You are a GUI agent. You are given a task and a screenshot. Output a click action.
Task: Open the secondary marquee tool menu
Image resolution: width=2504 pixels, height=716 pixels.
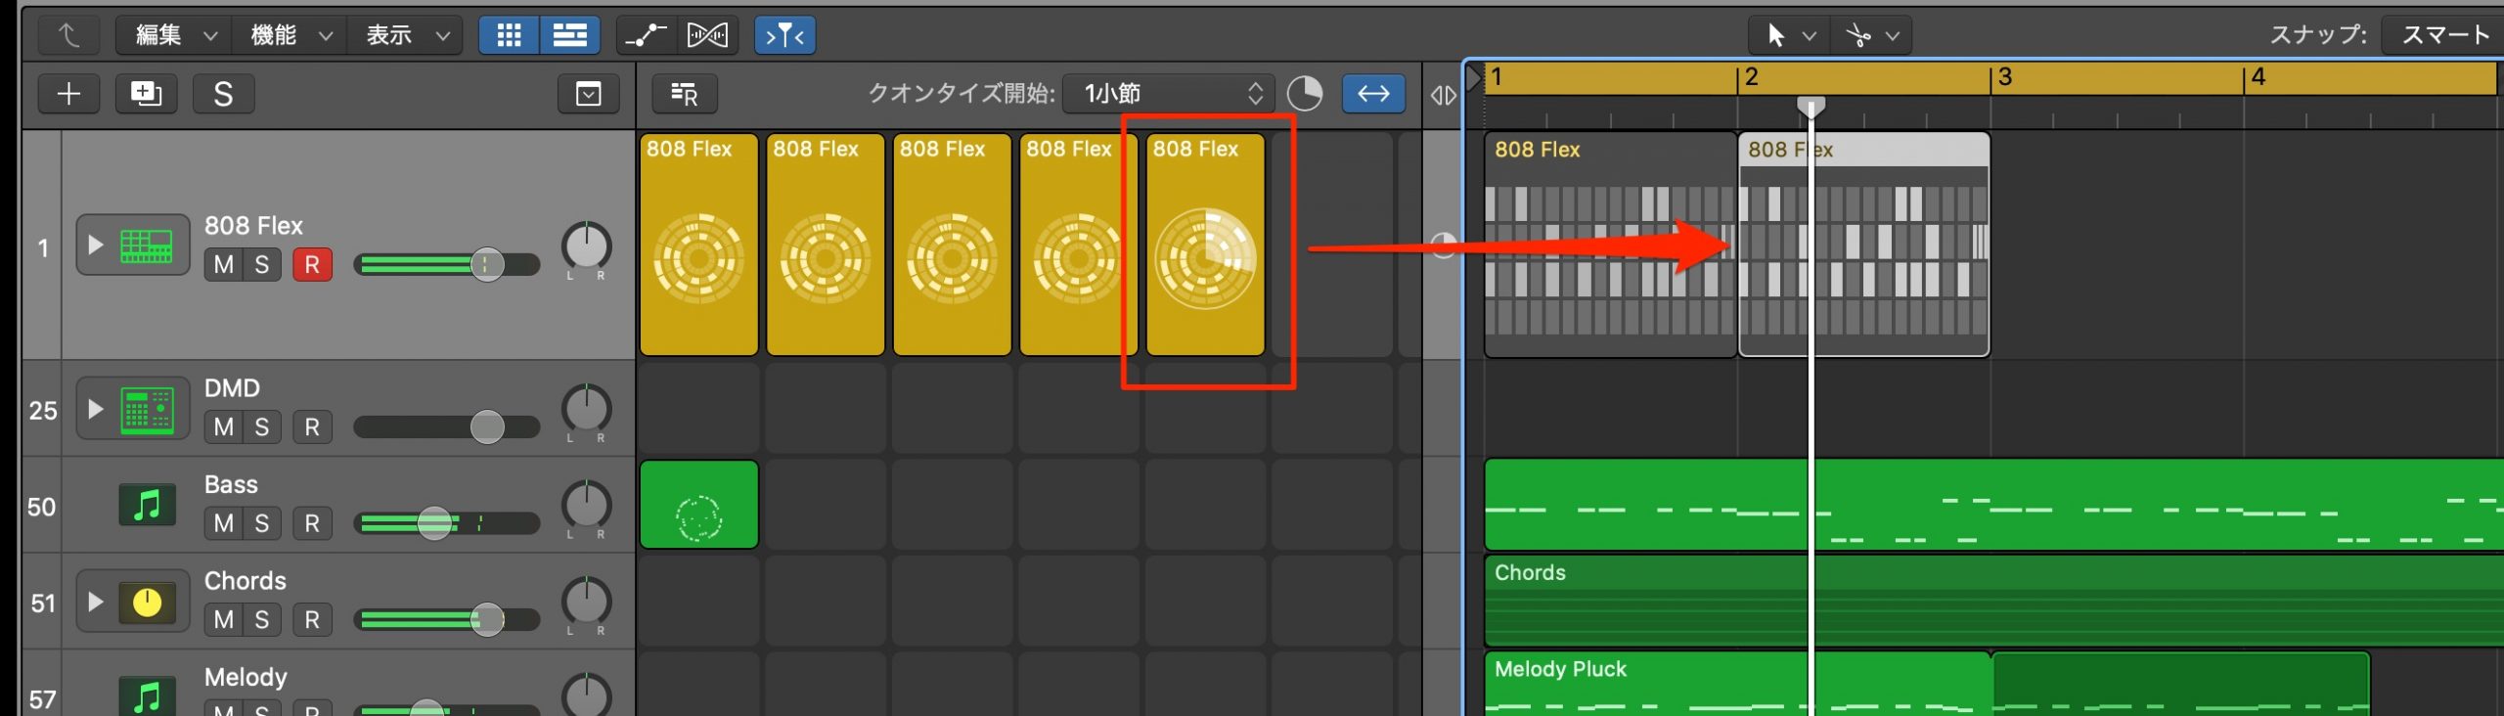click(1871, 35)
